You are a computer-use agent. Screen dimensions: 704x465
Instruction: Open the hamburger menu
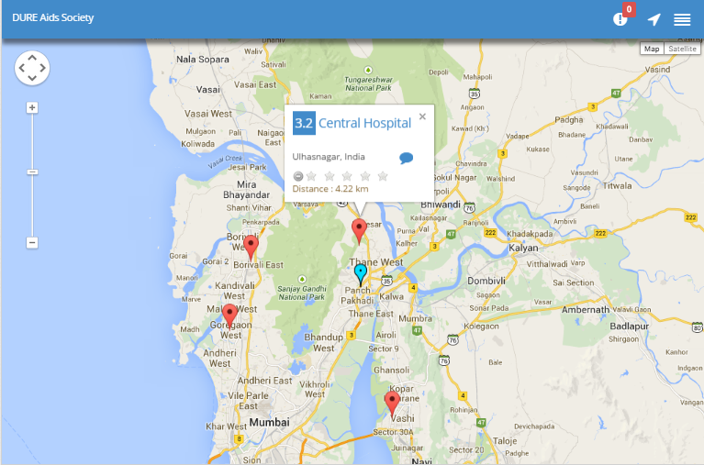[x=682, y=20]
